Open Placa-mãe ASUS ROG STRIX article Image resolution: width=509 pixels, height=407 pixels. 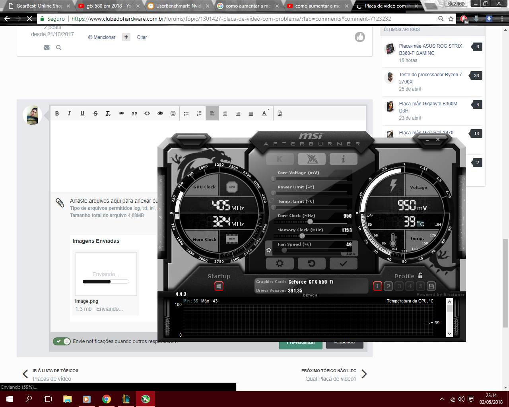[431, 50]
